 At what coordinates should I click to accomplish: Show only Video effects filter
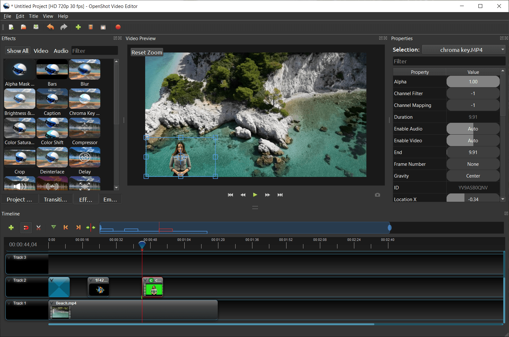(41, 51)
